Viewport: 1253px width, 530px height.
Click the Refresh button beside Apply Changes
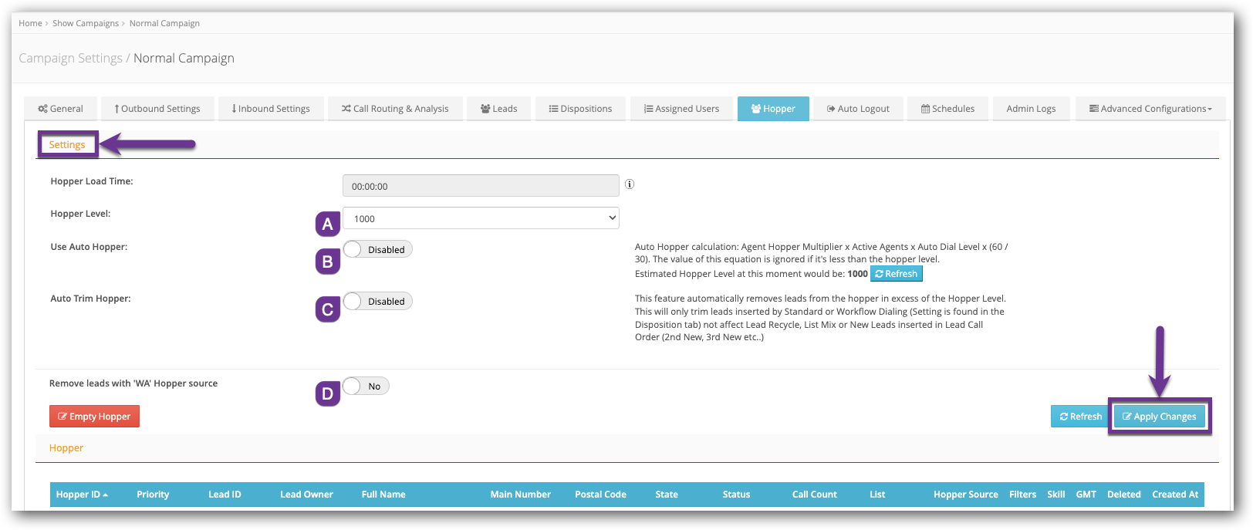(1080, 417)
